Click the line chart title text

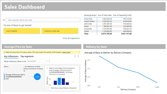point(108,53)
